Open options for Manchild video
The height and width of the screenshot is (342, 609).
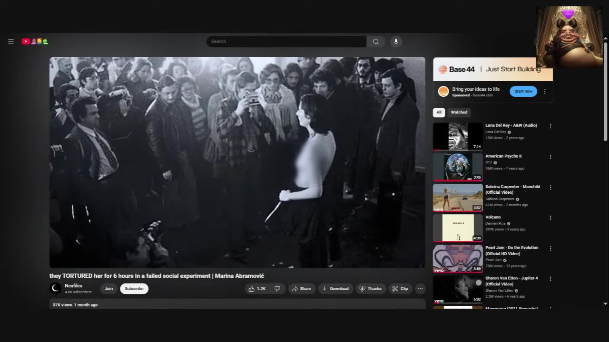click(x=550, y=187)
